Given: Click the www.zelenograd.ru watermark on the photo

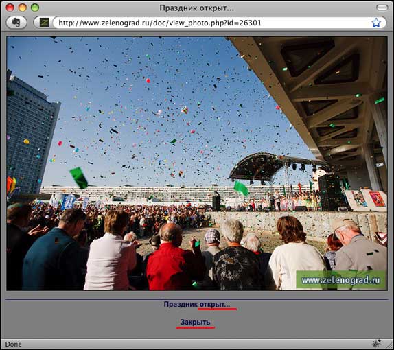Looking at the screenshot, I should (x=340, y=279).
